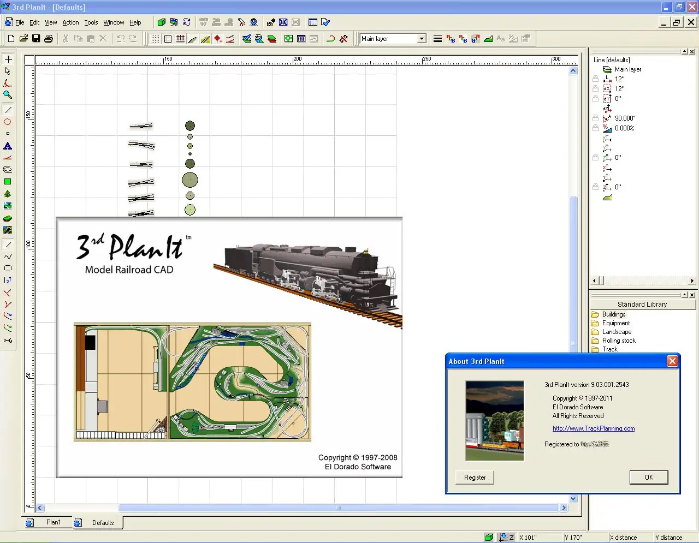Select the rectangle outline tool

pos(8,268)
